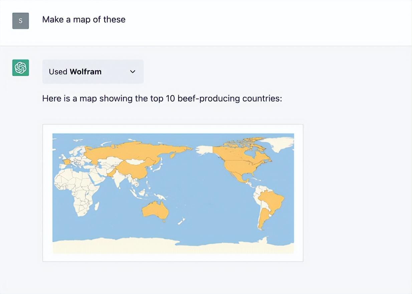The height and width of the screenshot is (294, 412).
Task: Click Russia on the map
Action: click(134, 152)
